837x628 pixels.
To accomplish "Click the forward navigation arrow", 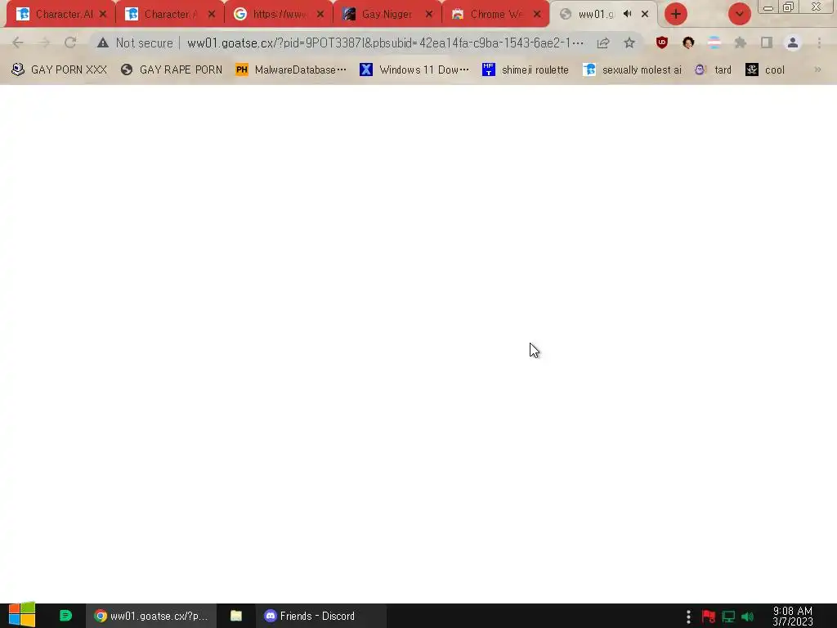I will 44,43.
